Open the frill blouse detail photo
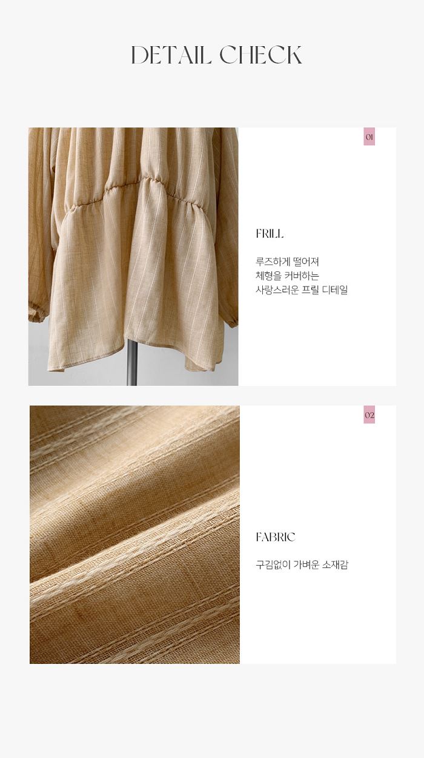Screen dimensions: 424x758 tap(133, 257)
